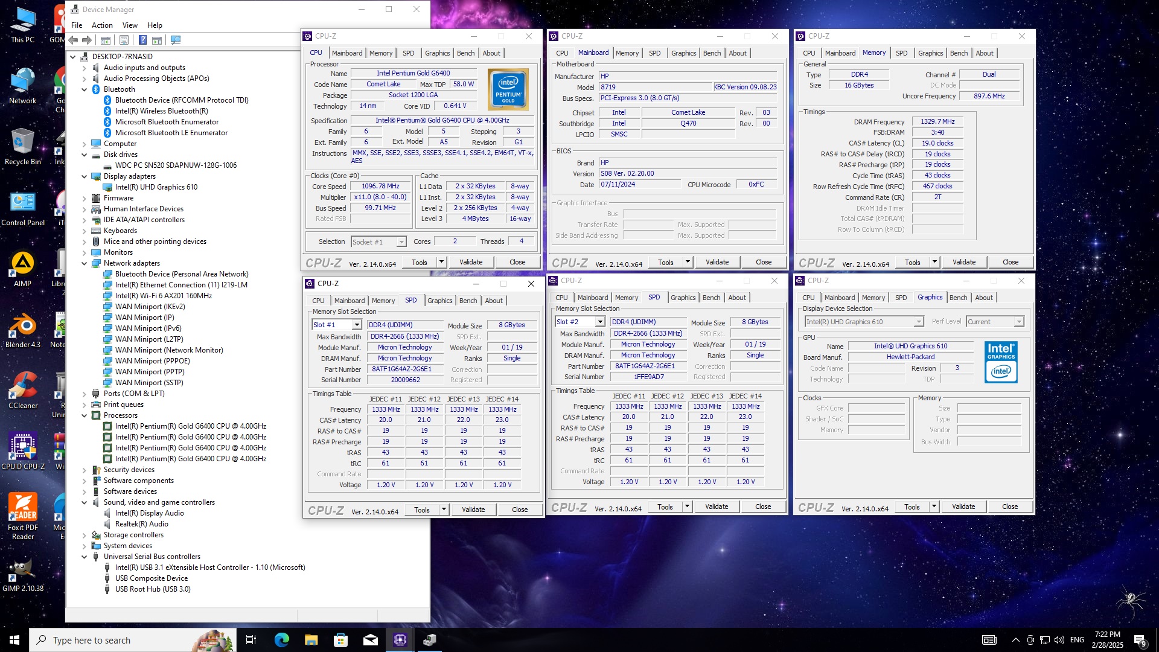Collapse the Processors category
Image resolution: width=1159 pixels, height=652 pixels.
point(85,415)
